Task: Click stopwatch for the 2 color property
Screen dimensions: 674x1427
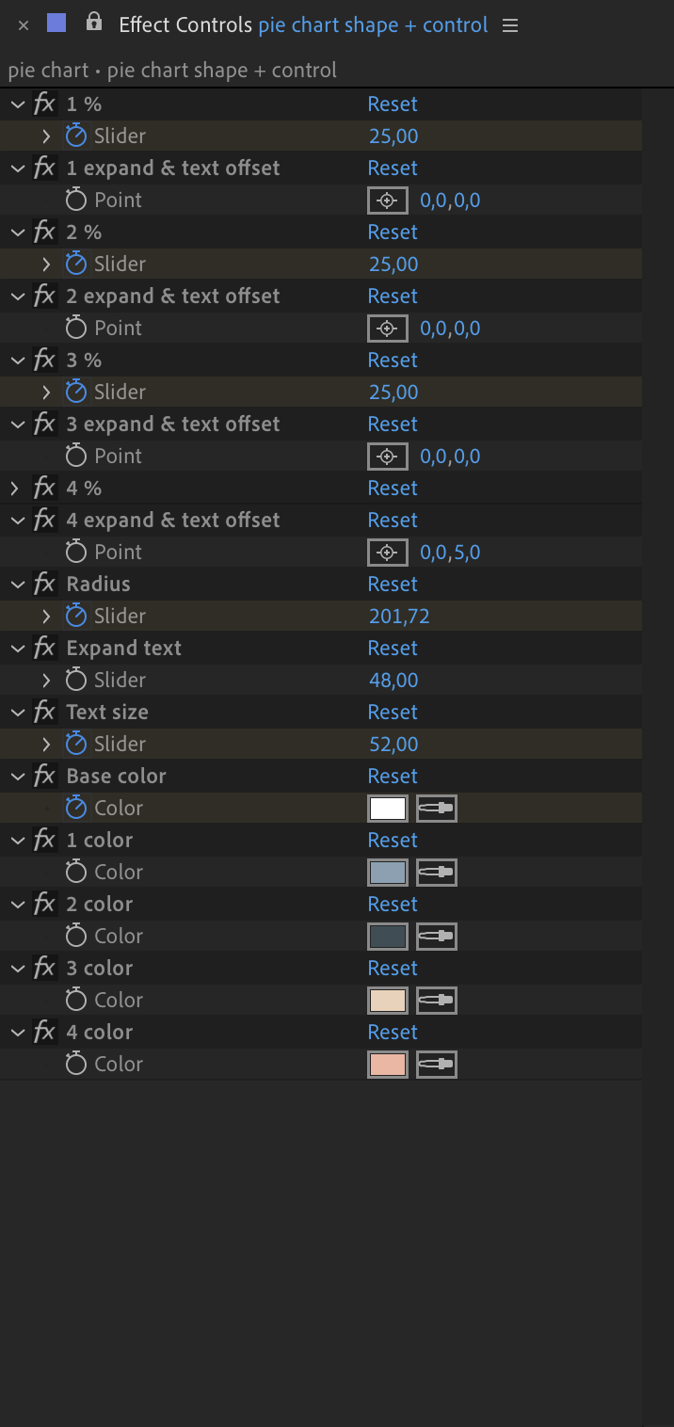Action: coord(76,936)
